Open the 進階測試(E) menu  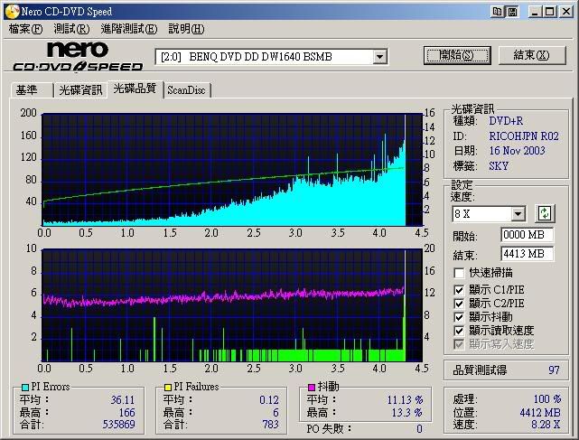click(129, 29)
